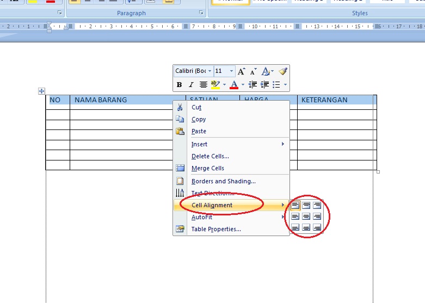The image size is (425, 303).
Task: Open the Paragraph dialog launcher
Action: 201,13
